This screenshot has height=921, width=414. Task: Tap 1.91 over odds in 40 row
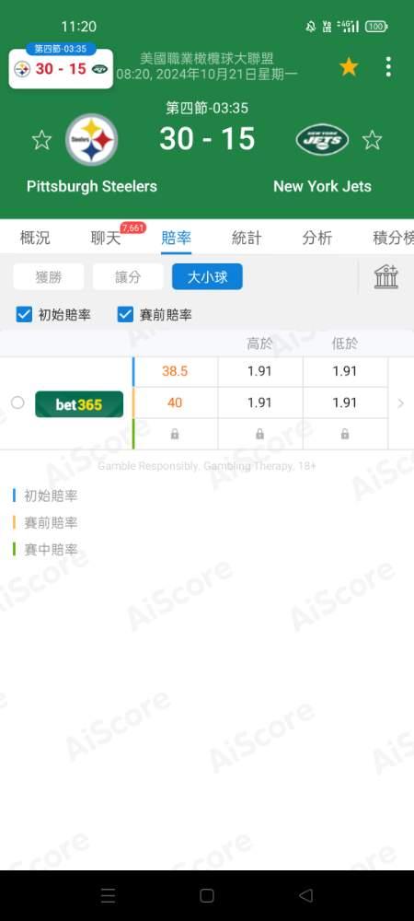[x=259, y=403]
